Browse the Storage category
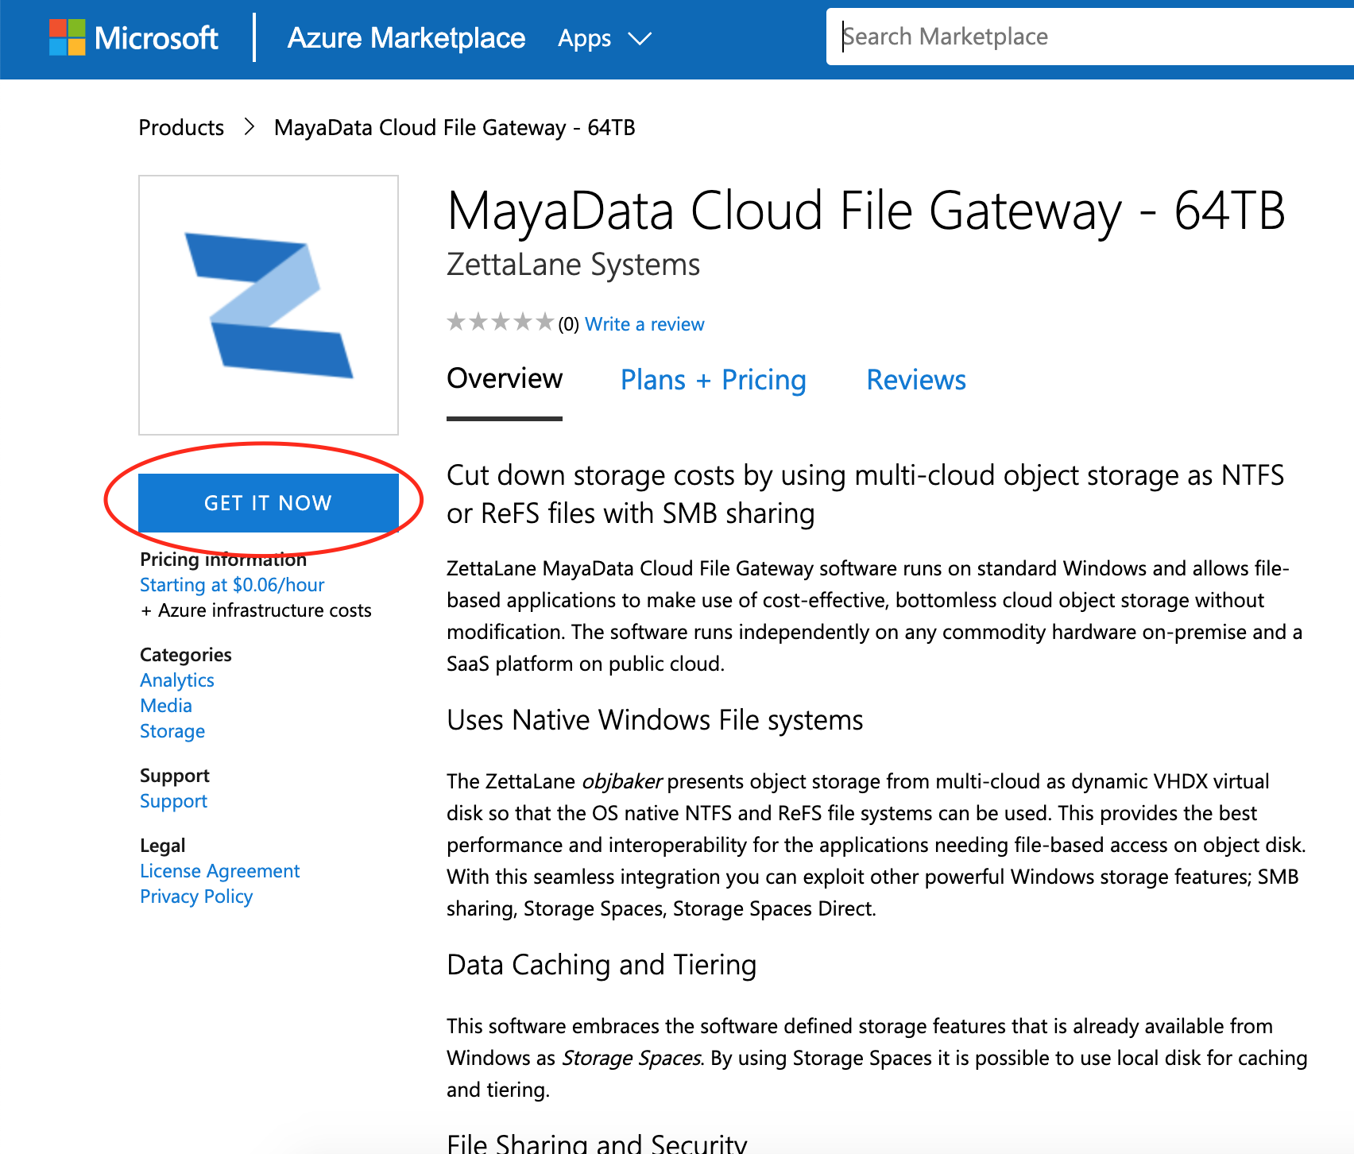The height and width of the screenshot is (1154, 1354). (172, 731)
